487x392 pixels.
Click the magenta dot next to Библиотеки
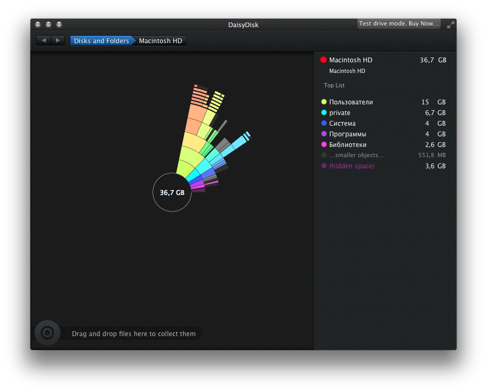[x=324, y=145]
